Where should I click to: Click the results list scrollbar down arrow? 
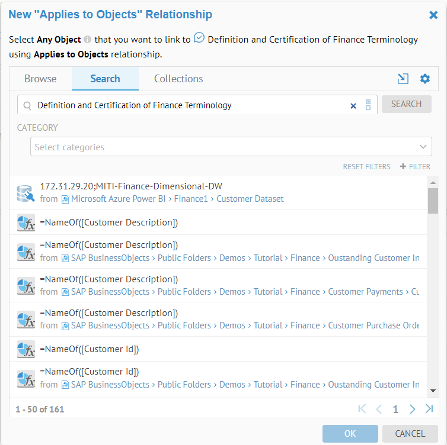coord(433,391)
